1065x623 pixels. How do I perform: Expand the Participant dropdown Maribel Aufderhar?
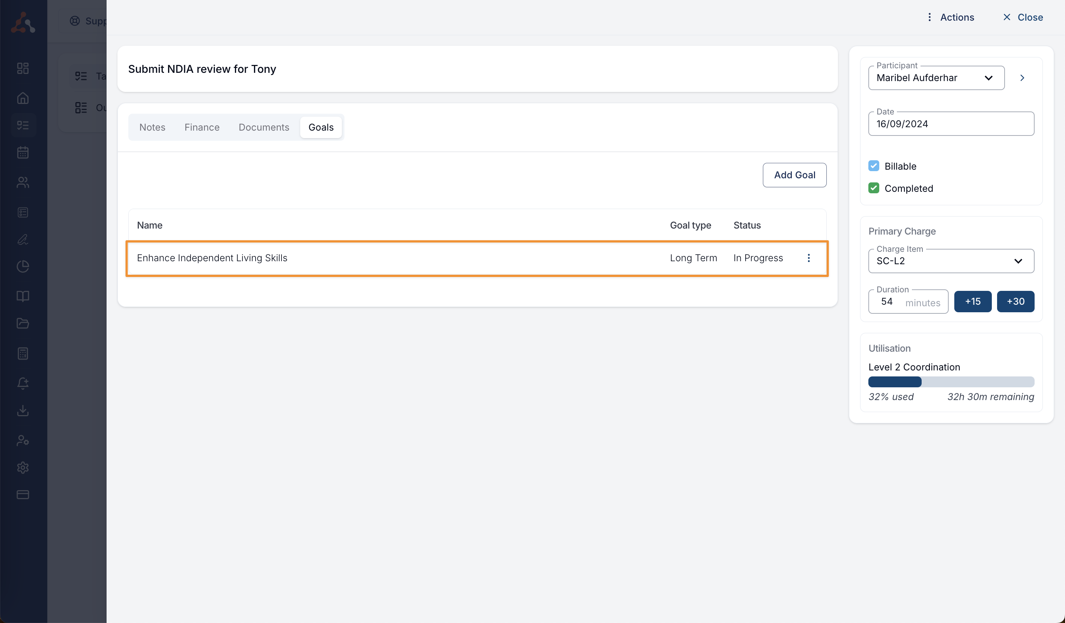pos(936,78)
